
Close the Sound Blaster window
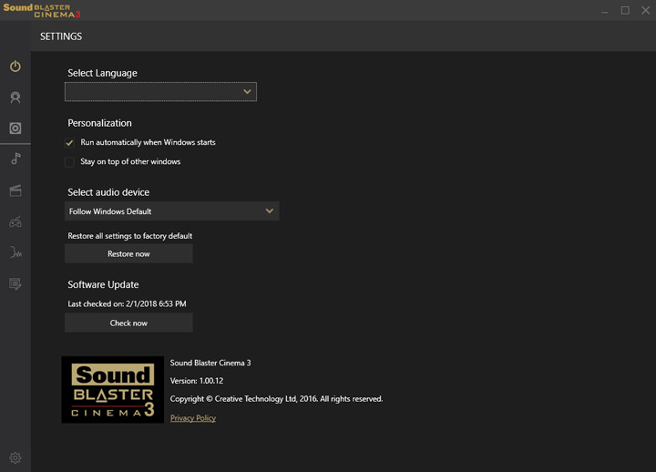646,10
